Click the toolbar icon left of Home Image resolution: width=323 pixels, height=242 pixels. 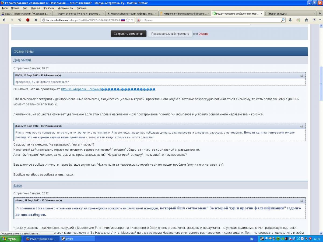click(298, 20)
